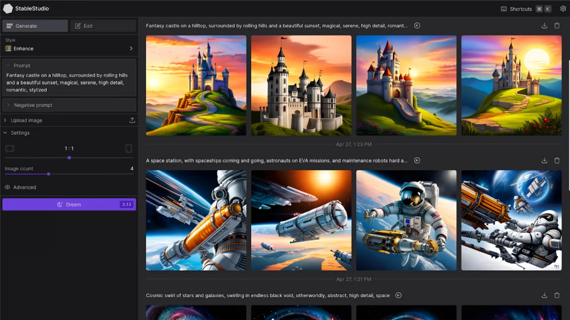This screenshot has height=320, width=570.
Task: Delete the cosmic swirl image set
Action: pos(557,296)
